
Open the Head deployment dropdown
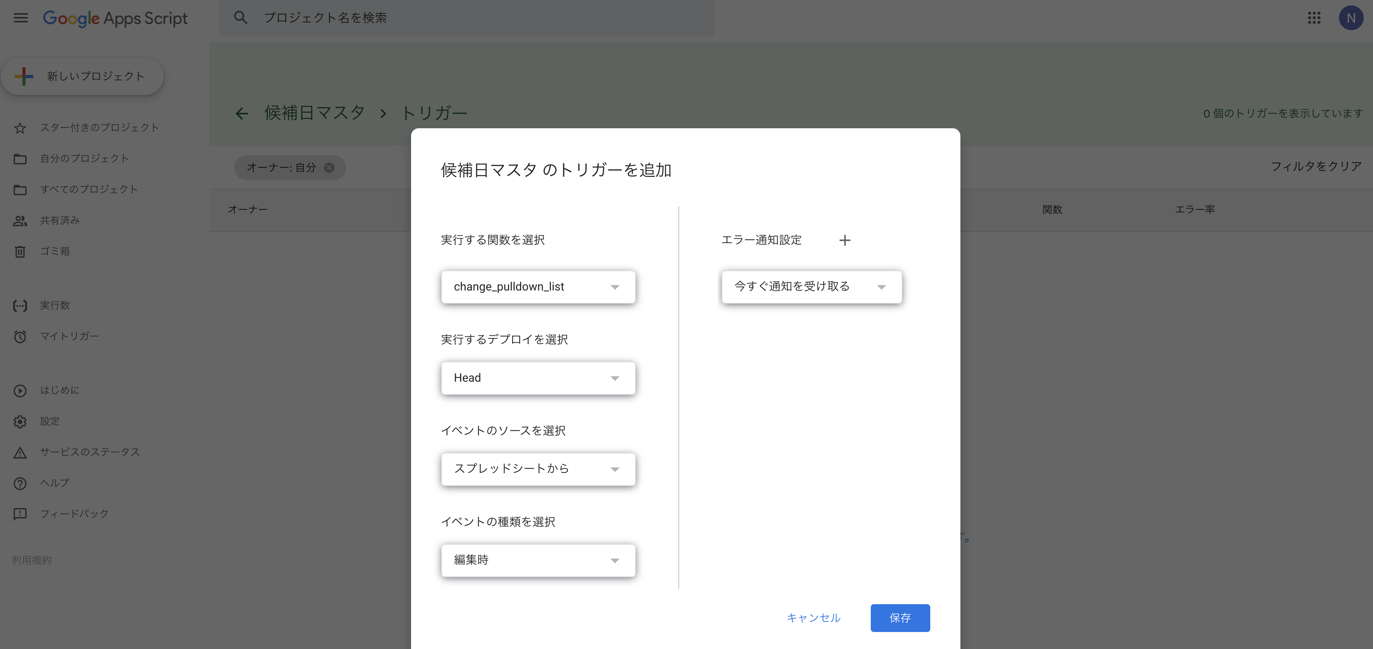(x=538, y=378)
